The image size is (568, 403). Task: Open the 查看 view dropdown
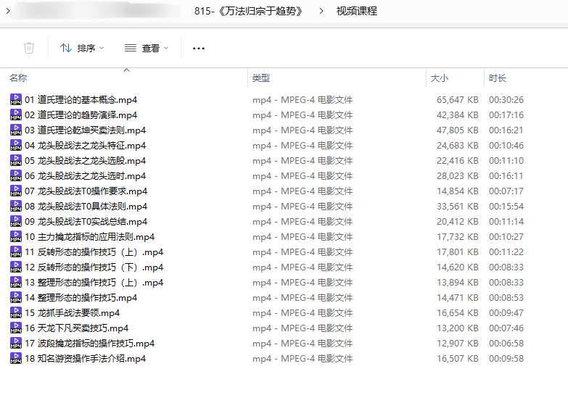(146, 48)
